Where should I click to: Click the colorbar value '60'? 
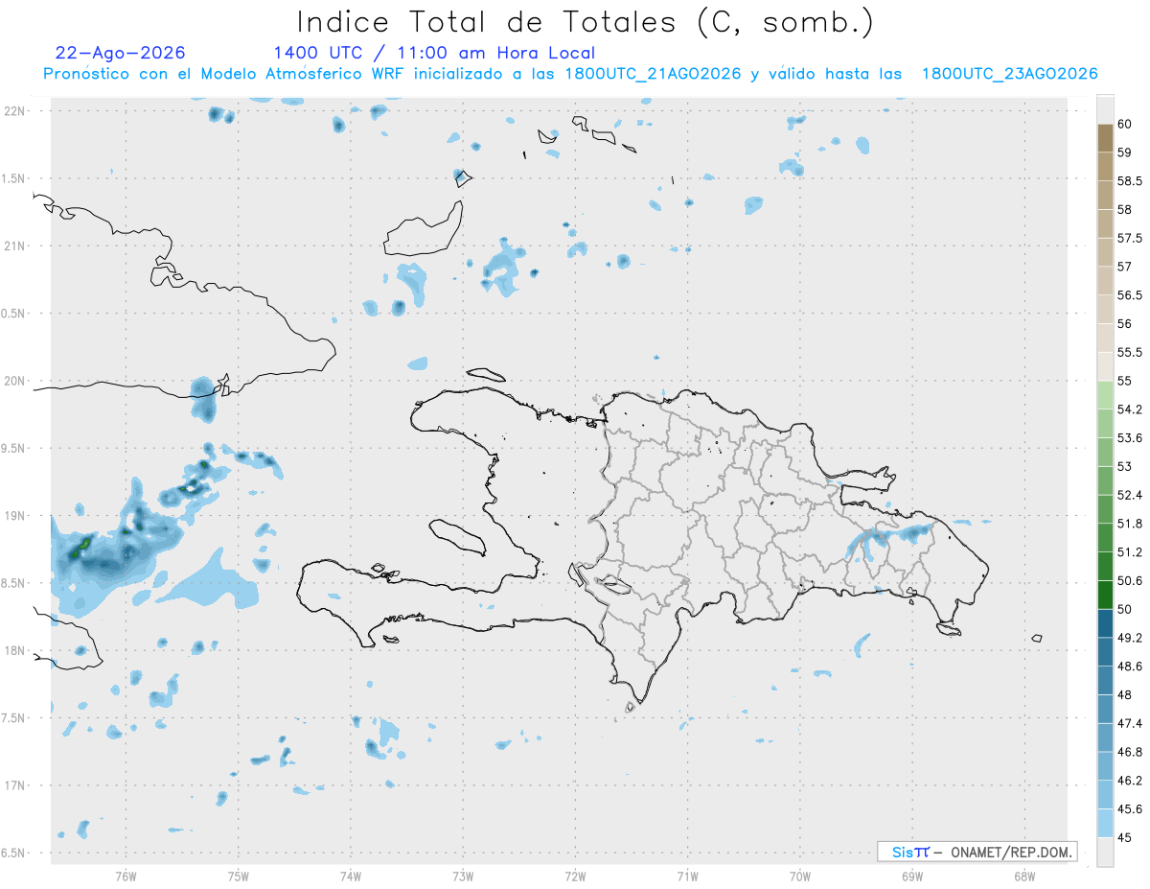pyautogui.click(x=1124, y=124)
